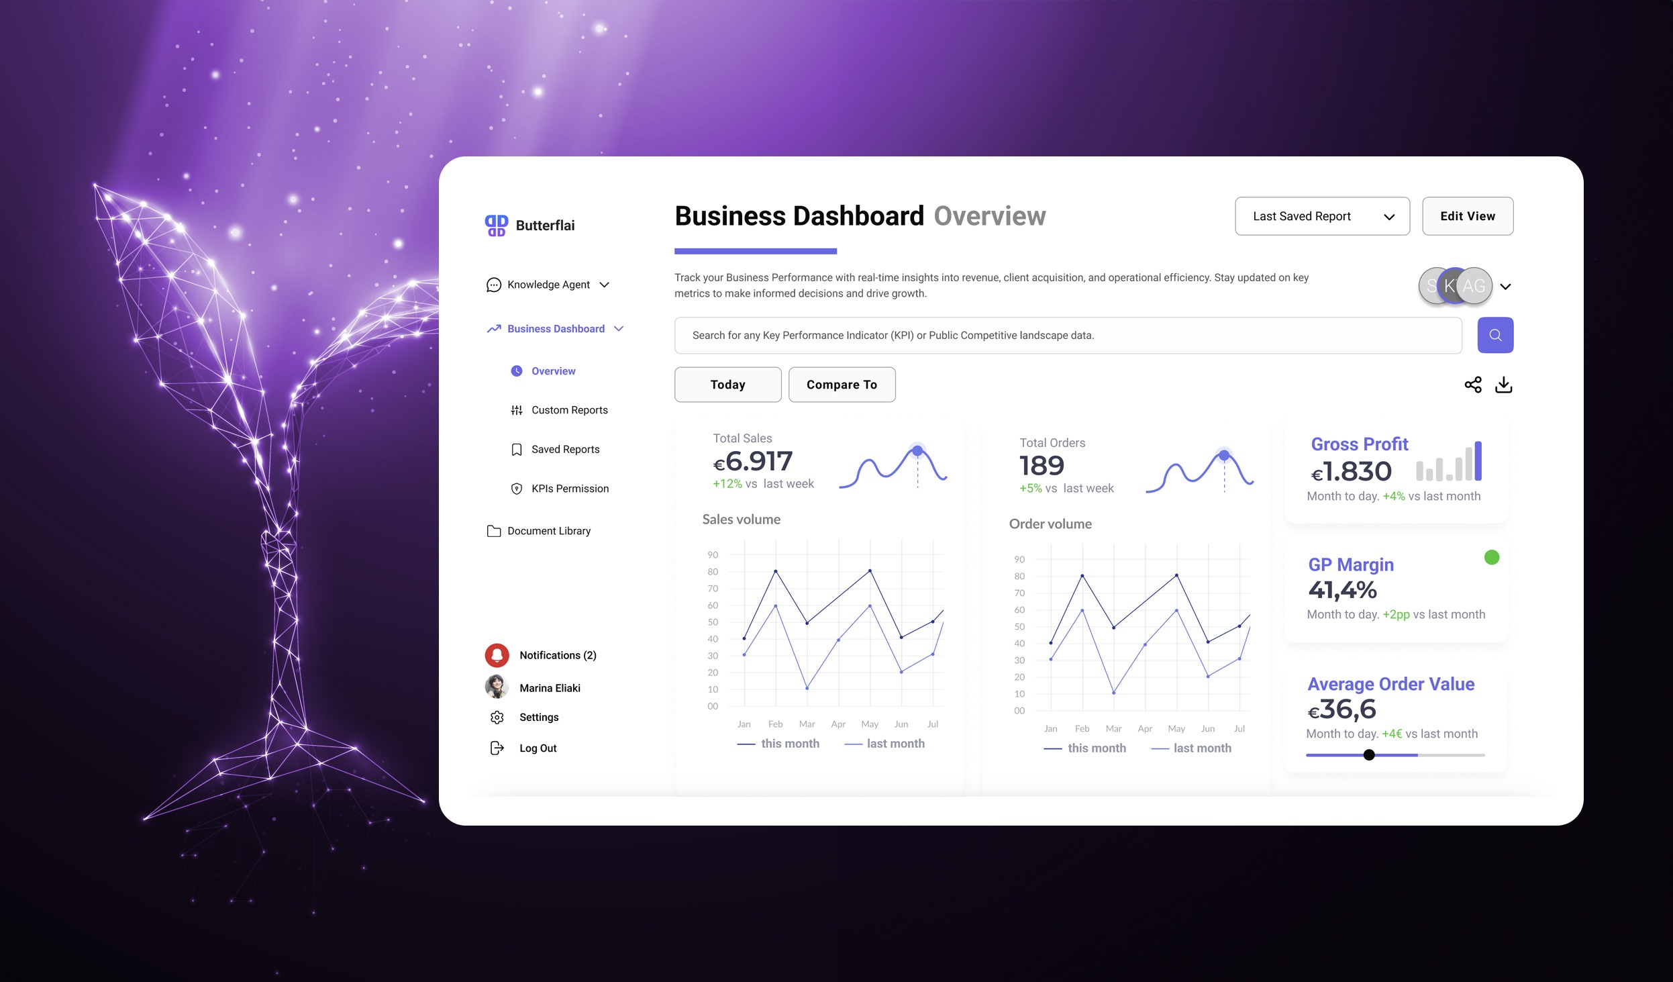
Task: Click the Document Library folder icon
Action: point(492,530)
